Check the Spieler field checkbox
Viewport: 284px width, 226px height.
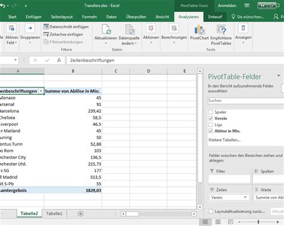210,112
